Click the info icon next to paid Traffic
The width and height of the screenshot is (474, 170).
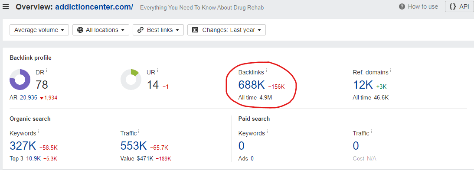pos(371,132)
